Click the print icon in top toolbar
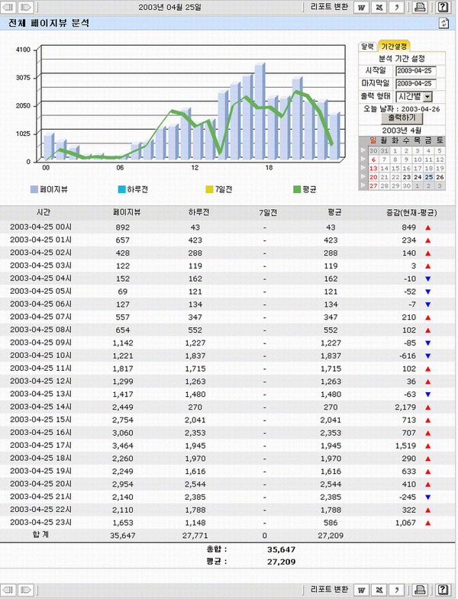The height and width of the screenshot is (599, 458). [419, 8]
